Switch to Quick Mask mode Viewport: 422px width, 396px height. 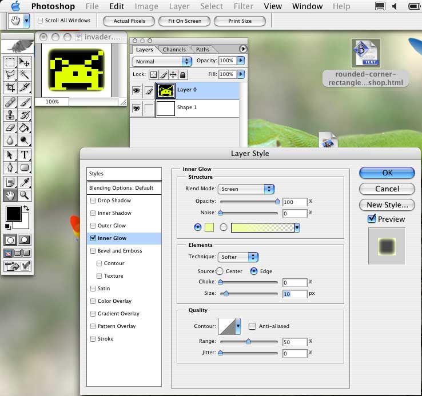click(24, 239)
